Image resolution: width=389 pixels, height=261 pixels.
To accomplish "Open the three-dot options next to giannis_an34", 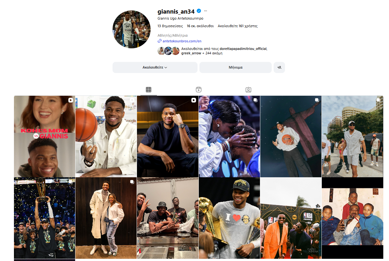I will [x=205, y=11].
